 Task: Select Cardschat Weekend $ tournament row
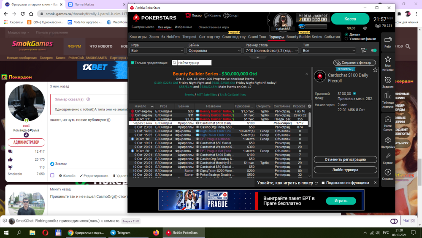pyautogui.click(x=219, y=147)
